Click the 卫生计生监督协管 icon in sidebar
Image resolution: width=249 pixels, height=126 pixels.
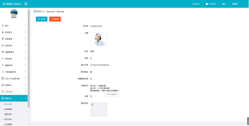pos(3,78)
